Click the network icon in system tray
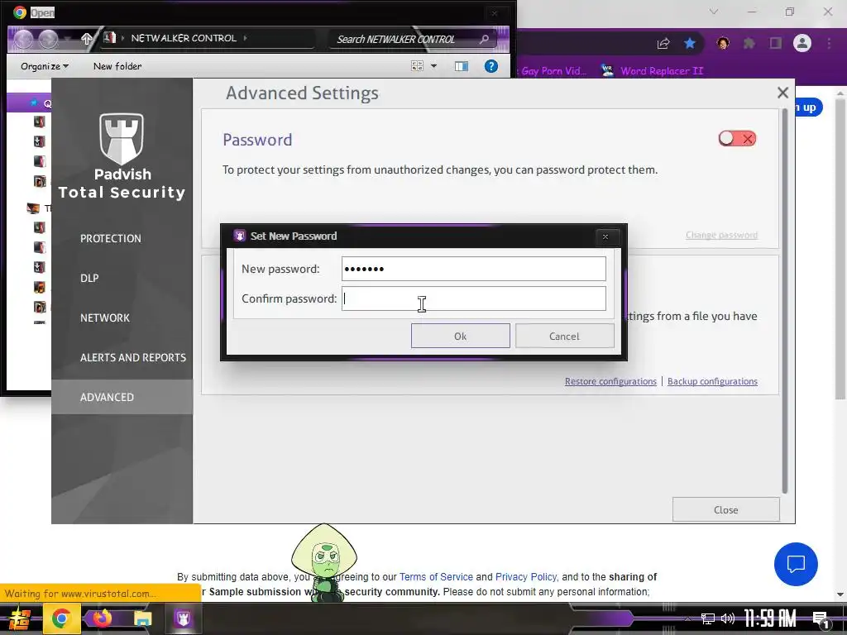This screenshot has height=635, width=847. pyautogui.click(x=708, y=618)
